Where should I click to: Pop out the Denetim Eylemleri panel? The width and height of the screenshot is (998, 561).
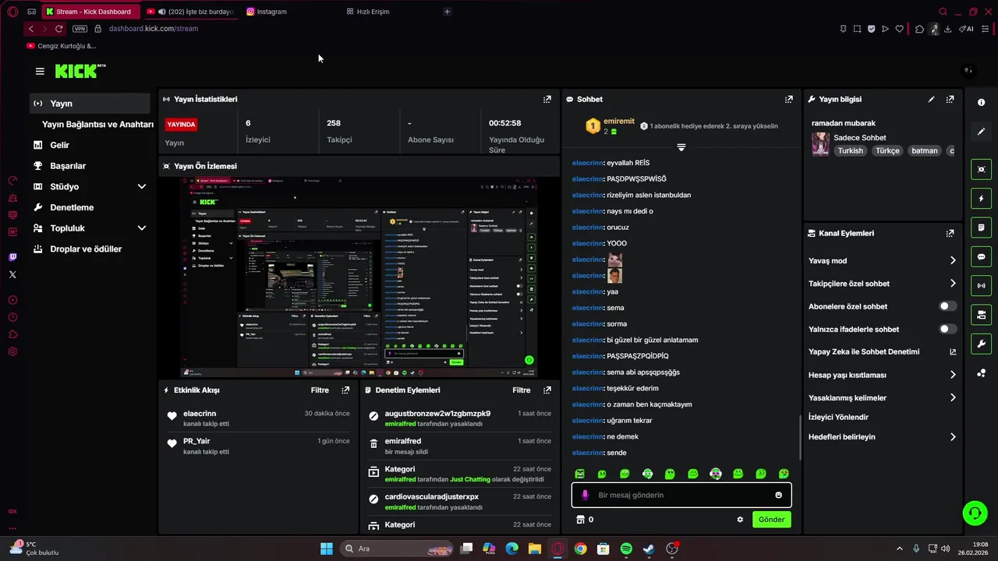547,390
